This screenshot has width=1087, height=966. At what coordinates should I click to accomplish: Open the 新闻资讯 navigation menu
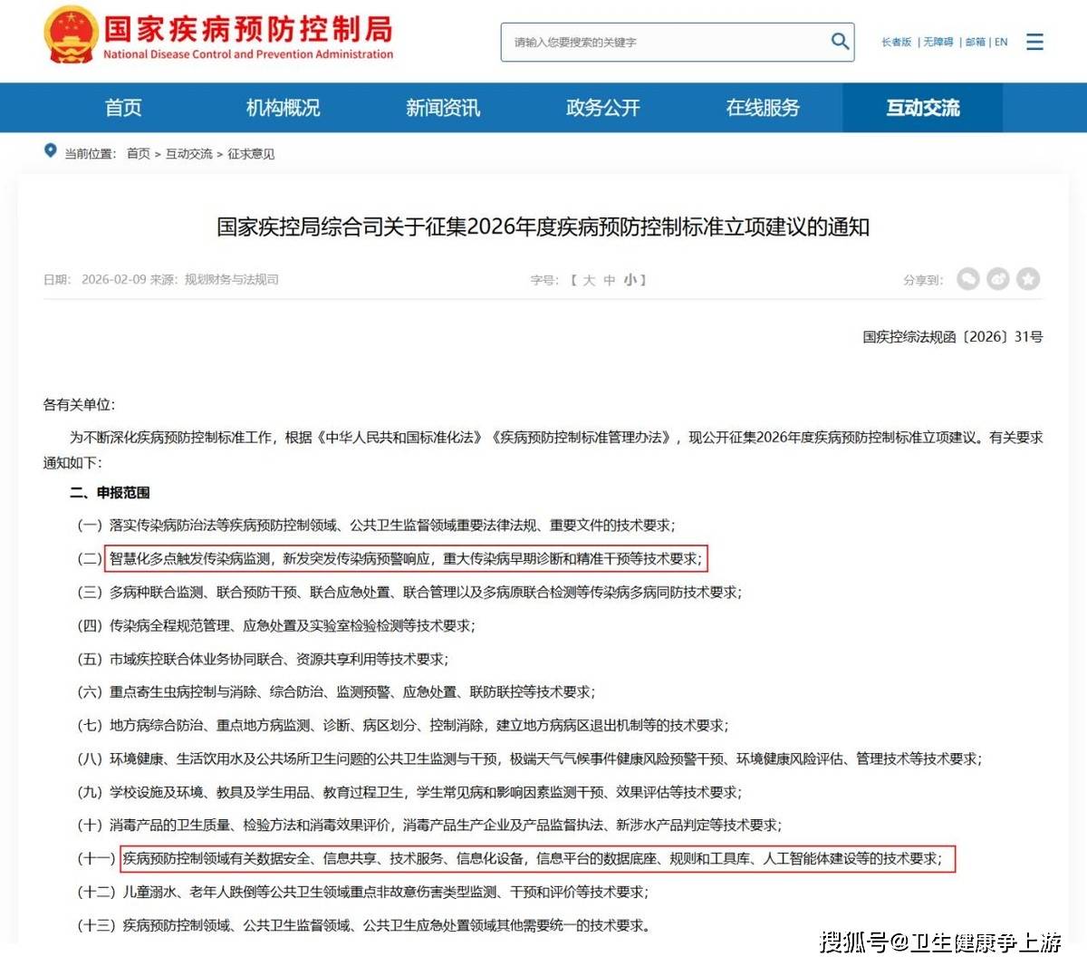[x=443, y=108]
